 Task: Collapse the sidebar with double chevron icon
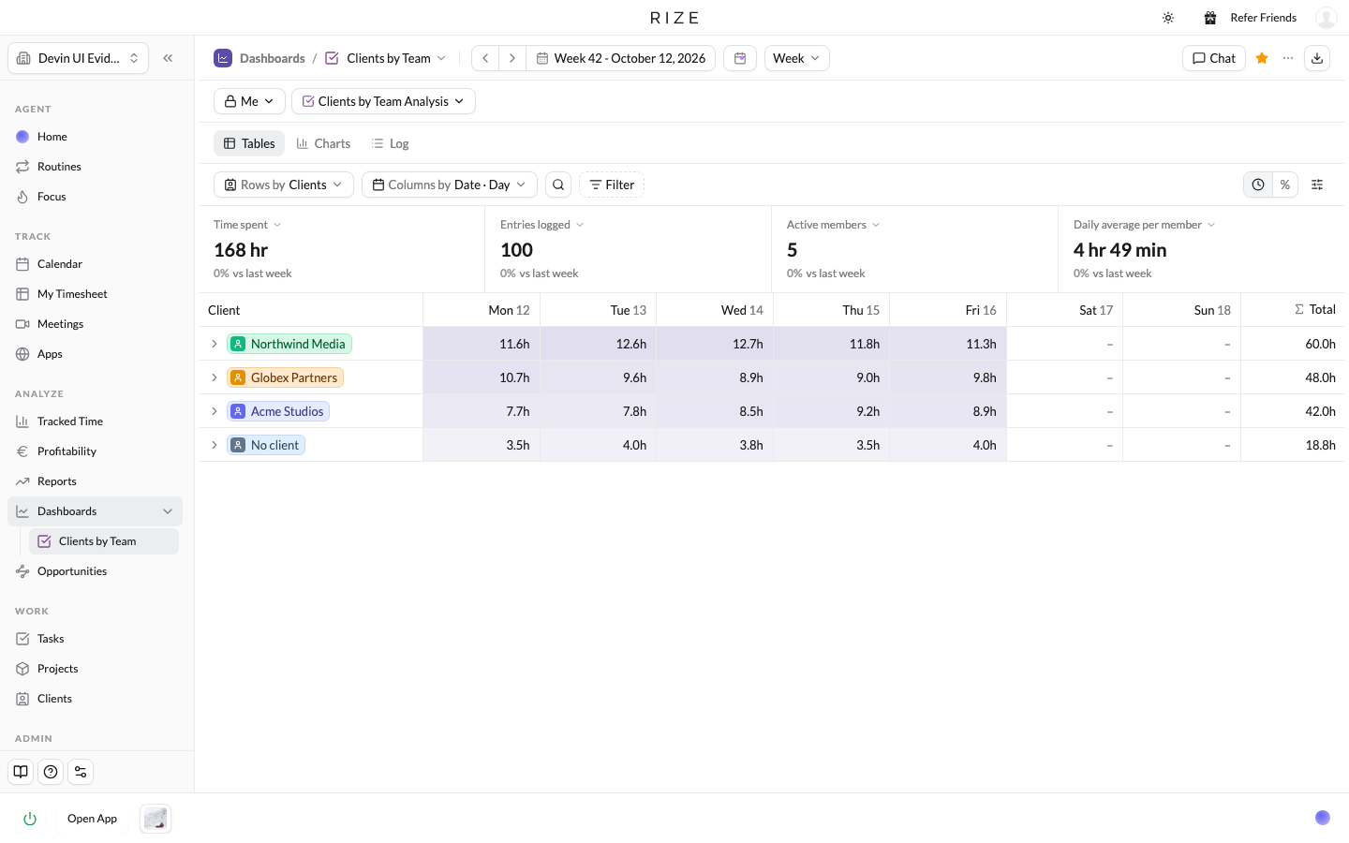168,58
